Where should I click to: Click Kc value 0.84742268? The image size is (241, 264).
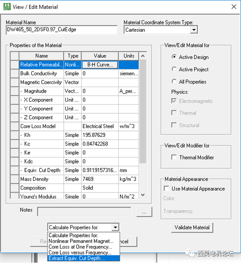coord(100,144)
